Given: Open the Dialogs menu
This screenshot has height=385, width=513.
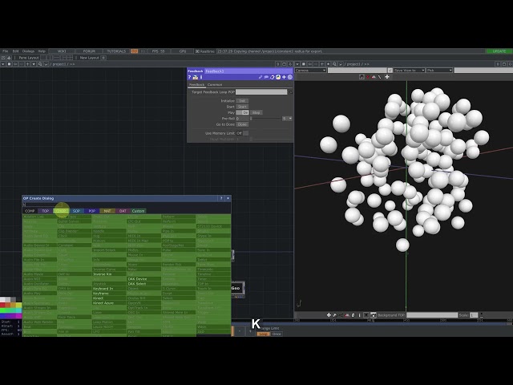Looking at the screenshot, I should 28,51.
